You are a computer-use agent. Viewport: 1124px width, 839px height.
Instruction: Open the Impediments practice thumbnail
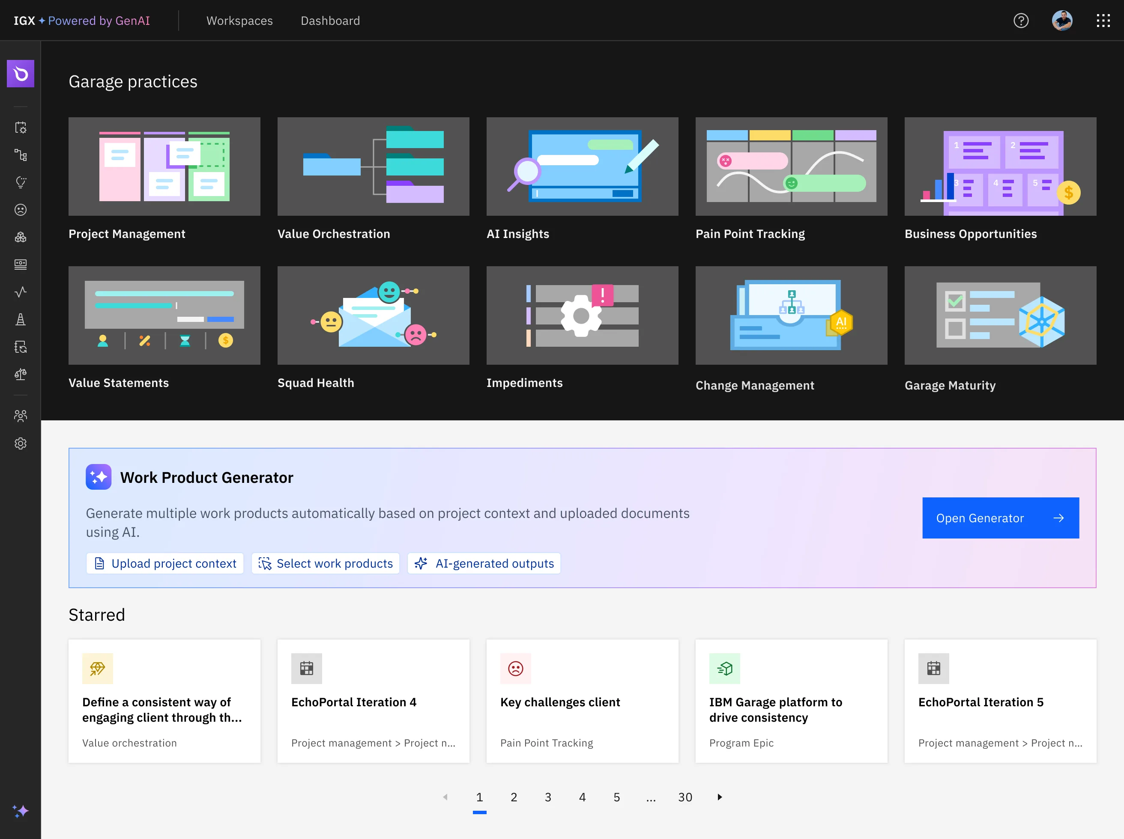(582, 315)
